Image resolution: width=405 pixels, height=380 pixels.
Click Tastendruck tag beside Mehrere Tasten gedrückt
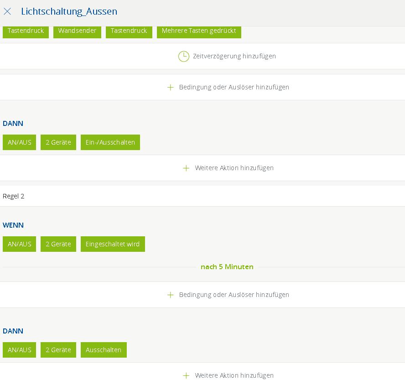click(x=129, y=31)
